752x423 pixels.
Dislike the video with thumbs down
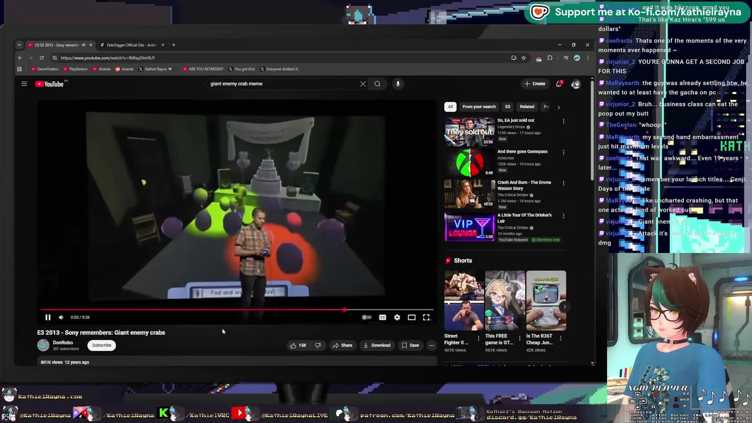pos(318,345)
